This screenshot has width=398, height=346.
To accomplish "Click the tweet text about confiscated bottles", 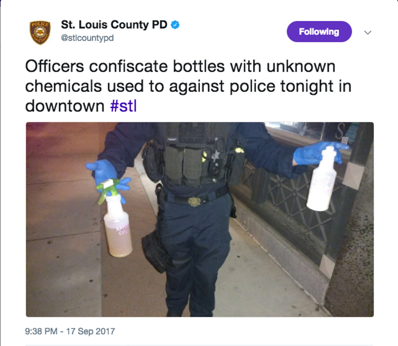I will [x=188, y=86].
